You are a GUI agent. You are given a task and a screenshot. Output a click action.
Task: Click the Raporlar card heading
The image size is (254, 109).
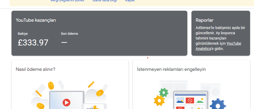pyautogui.click(x=205, y=20)
